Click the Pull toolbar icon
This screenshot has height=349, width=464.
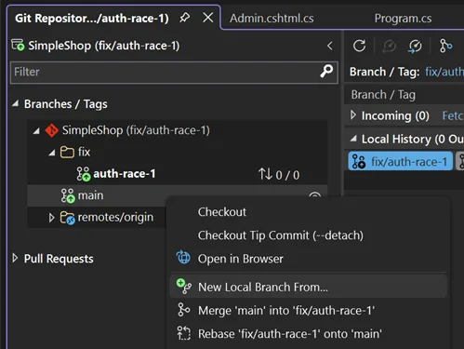pos(415,47)
